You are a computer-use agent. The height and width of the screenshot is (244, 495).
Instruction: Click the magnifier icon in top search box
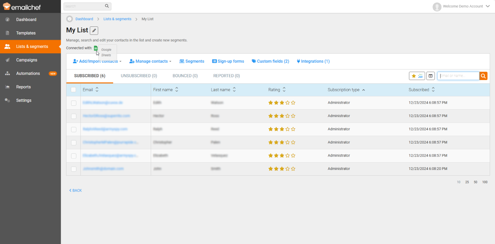(x=107, y=6)
